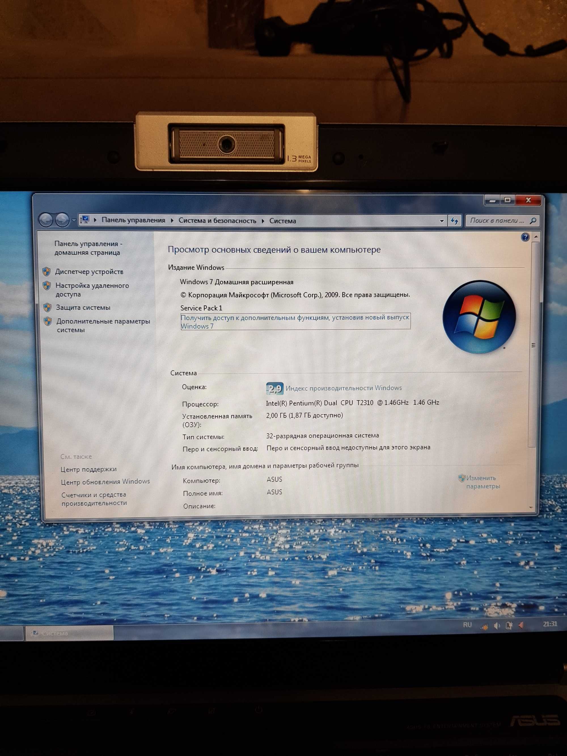Open Центр обновления Windows link
Image resolution: width=567 pixels, height=756 pixels.
[105, 482]
